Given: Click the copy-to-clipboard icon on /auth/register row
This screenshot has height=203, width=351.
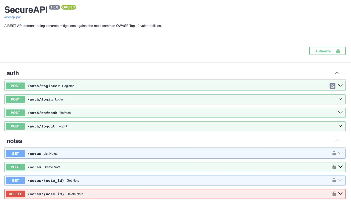Looking at the screenshot, I should tap(332, 86).
